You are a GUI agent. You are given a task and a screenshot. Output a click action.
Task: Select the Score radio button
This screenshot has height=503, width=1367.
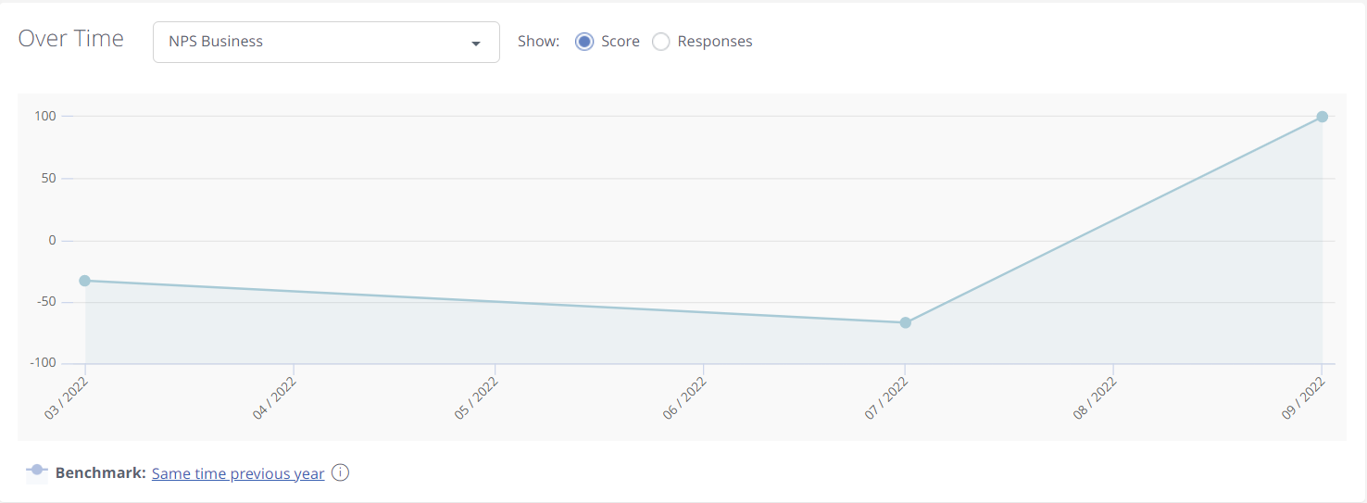[584, 42]
